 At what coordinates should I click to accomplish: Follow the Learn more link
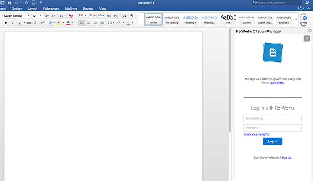[x=277, y=83]
